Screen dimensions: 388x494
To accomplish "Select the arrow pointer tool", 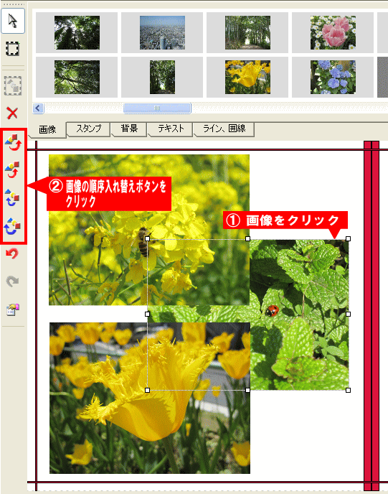I will click(x=13, y=21).
